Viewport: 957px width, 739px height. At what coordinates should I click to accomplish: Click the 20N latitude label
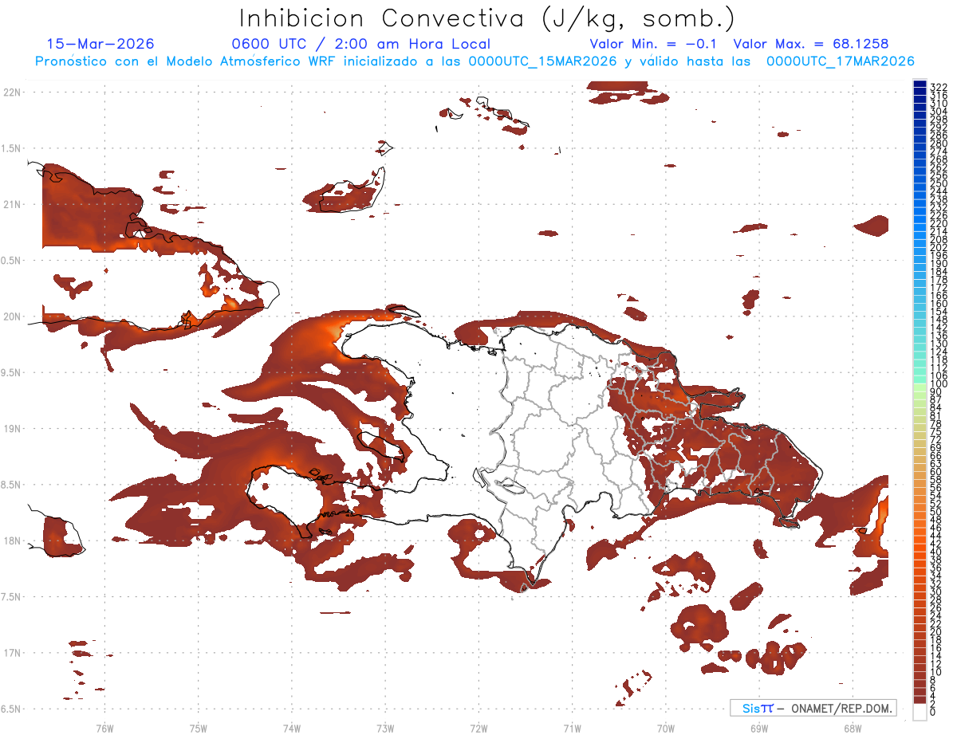click(x=11, y=316)
